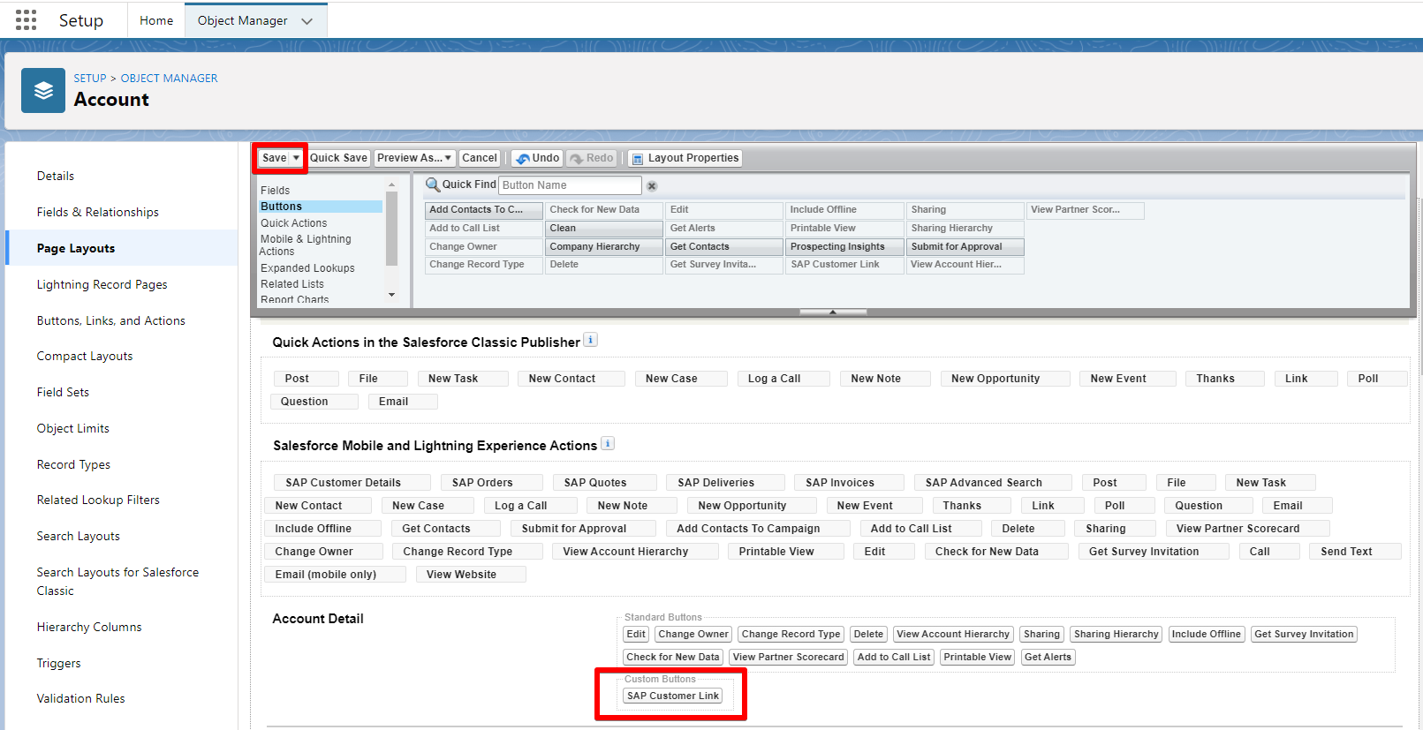Open the Object Manager tab
This screenshot has width=1423, height=730.
[243, 20]
